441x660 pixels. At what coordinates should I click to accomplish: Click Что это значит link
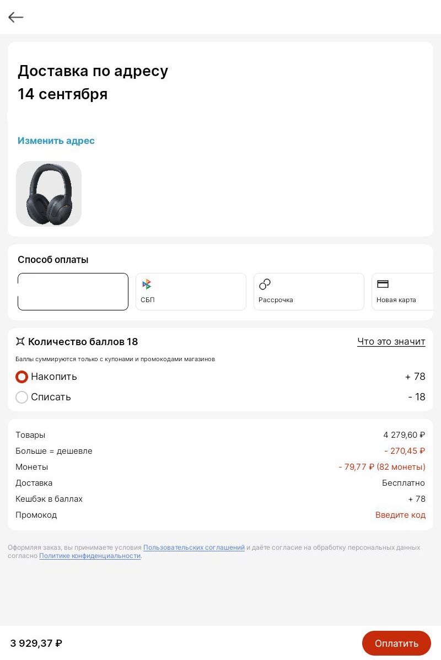point(391,341)
